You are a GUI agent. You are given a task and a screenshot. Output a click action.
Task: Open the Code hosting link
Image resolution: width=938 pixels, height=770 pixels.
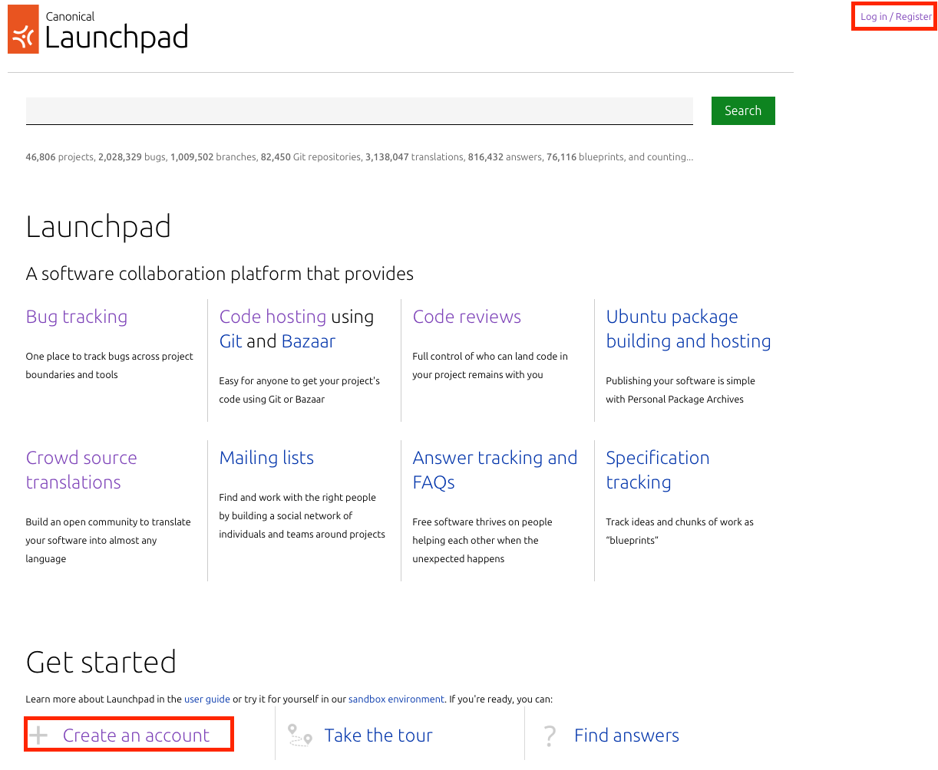pos(272,317)
